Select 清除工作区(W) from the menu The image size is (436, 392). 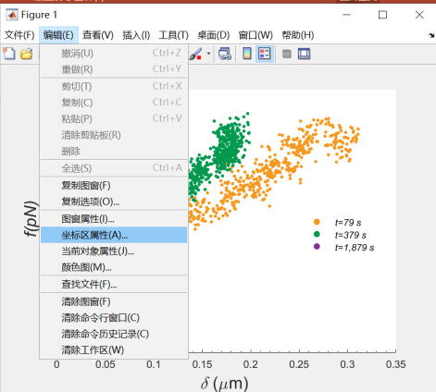click(114, 350)
